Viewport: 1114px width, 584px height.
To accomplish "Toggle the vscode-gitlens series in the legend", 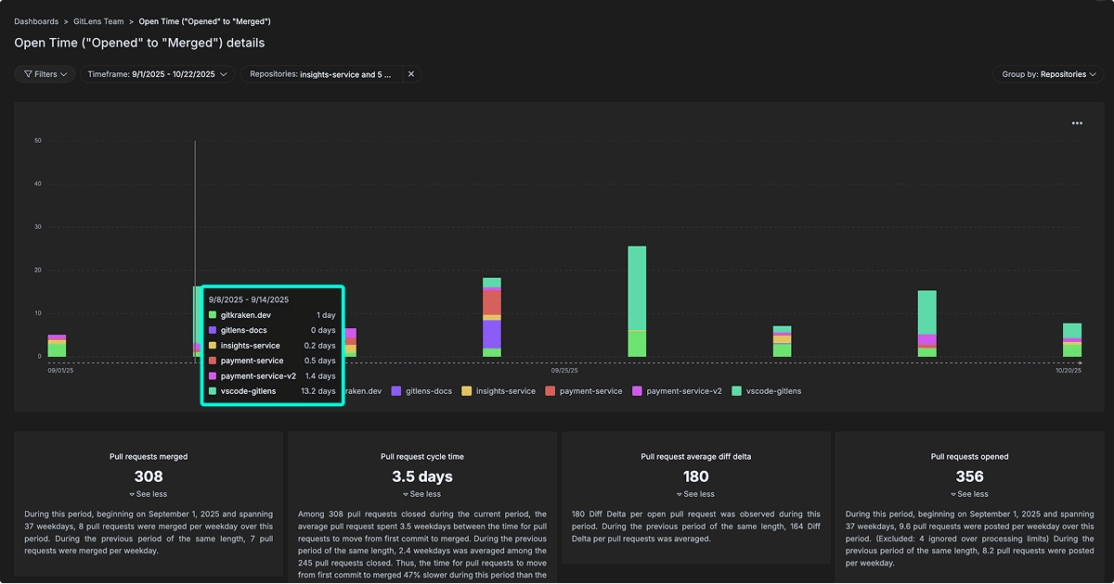I will [x=767, y=390].
